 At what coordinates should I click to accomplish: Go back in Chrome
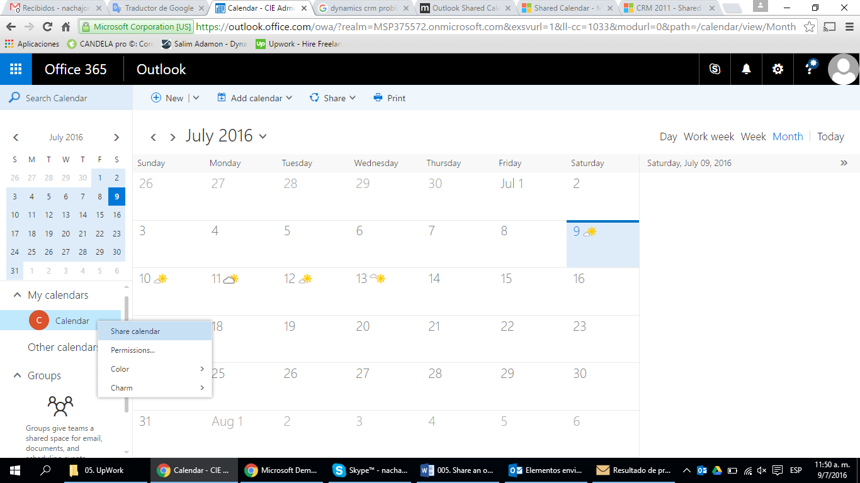click(x=11, y=27)
